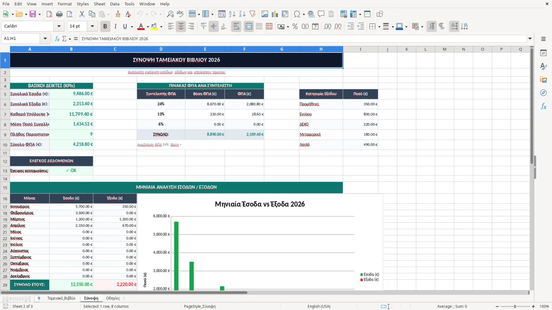Viewport: 552px width, 310px height.
Task: Open the sidebar Functions panel icon
Action: click(543, 106)
